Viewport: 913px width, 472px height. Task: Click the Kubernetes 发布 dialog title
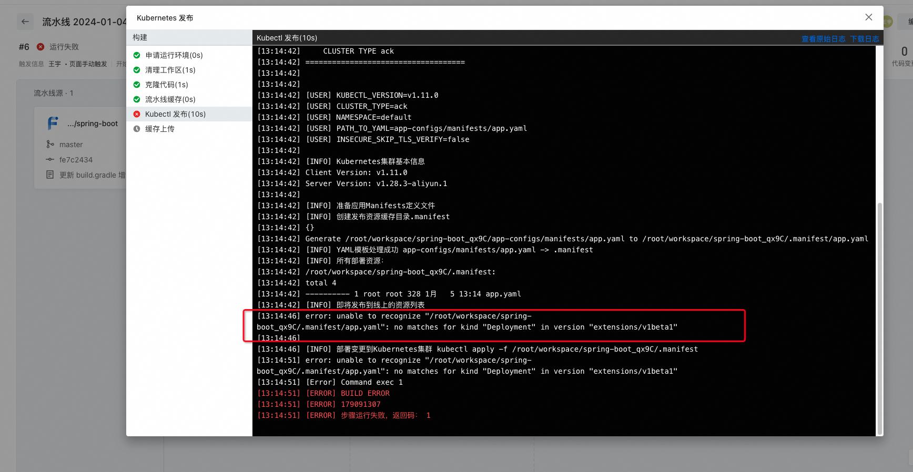pyautogui.click(x=165, y=18)
